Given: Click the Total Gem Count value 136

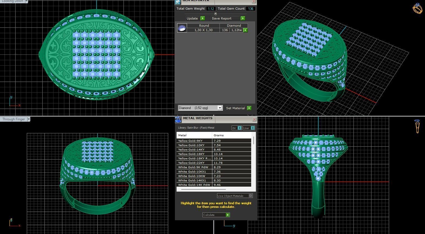Looking at the screenshot, I should 251,9.
